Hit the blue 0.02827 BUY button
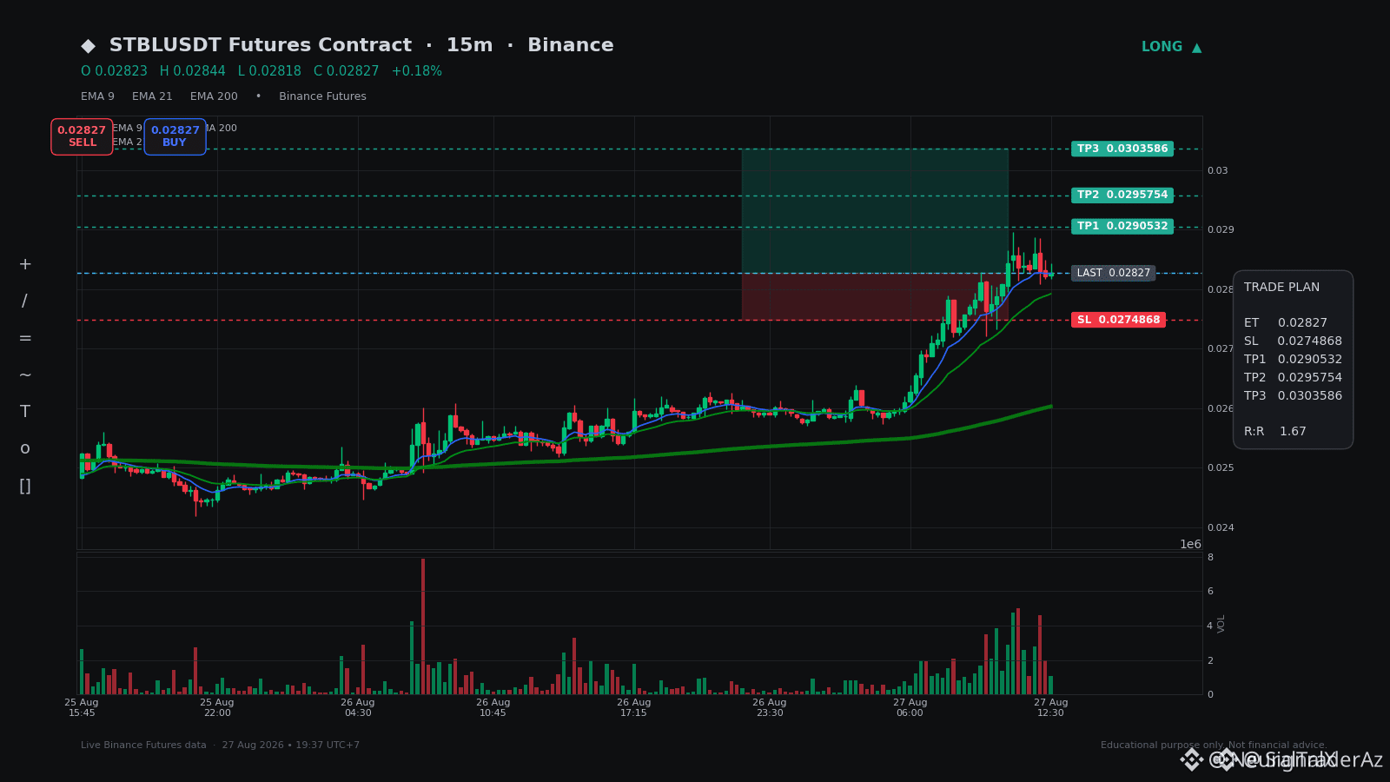This screenshot has width=1390, height=782. pos(175,136)
